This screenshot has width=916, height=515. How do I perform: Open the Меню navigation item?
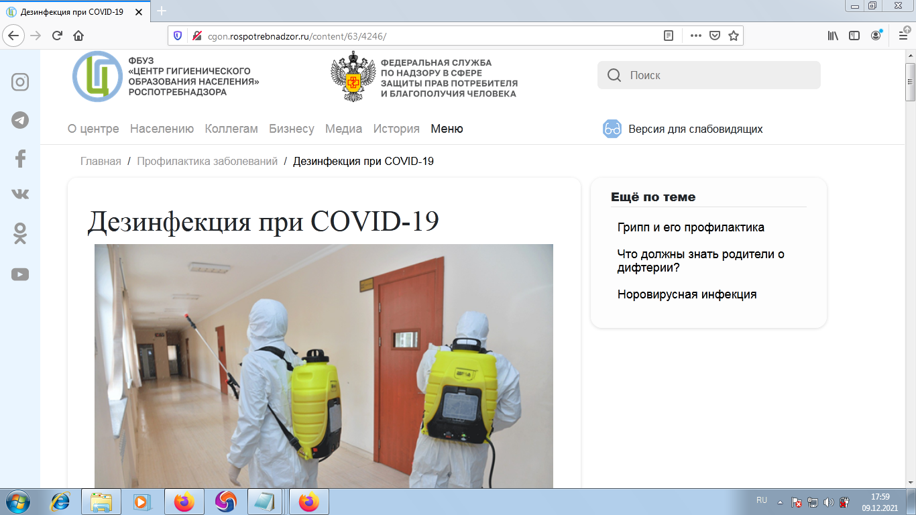point(447,129)
